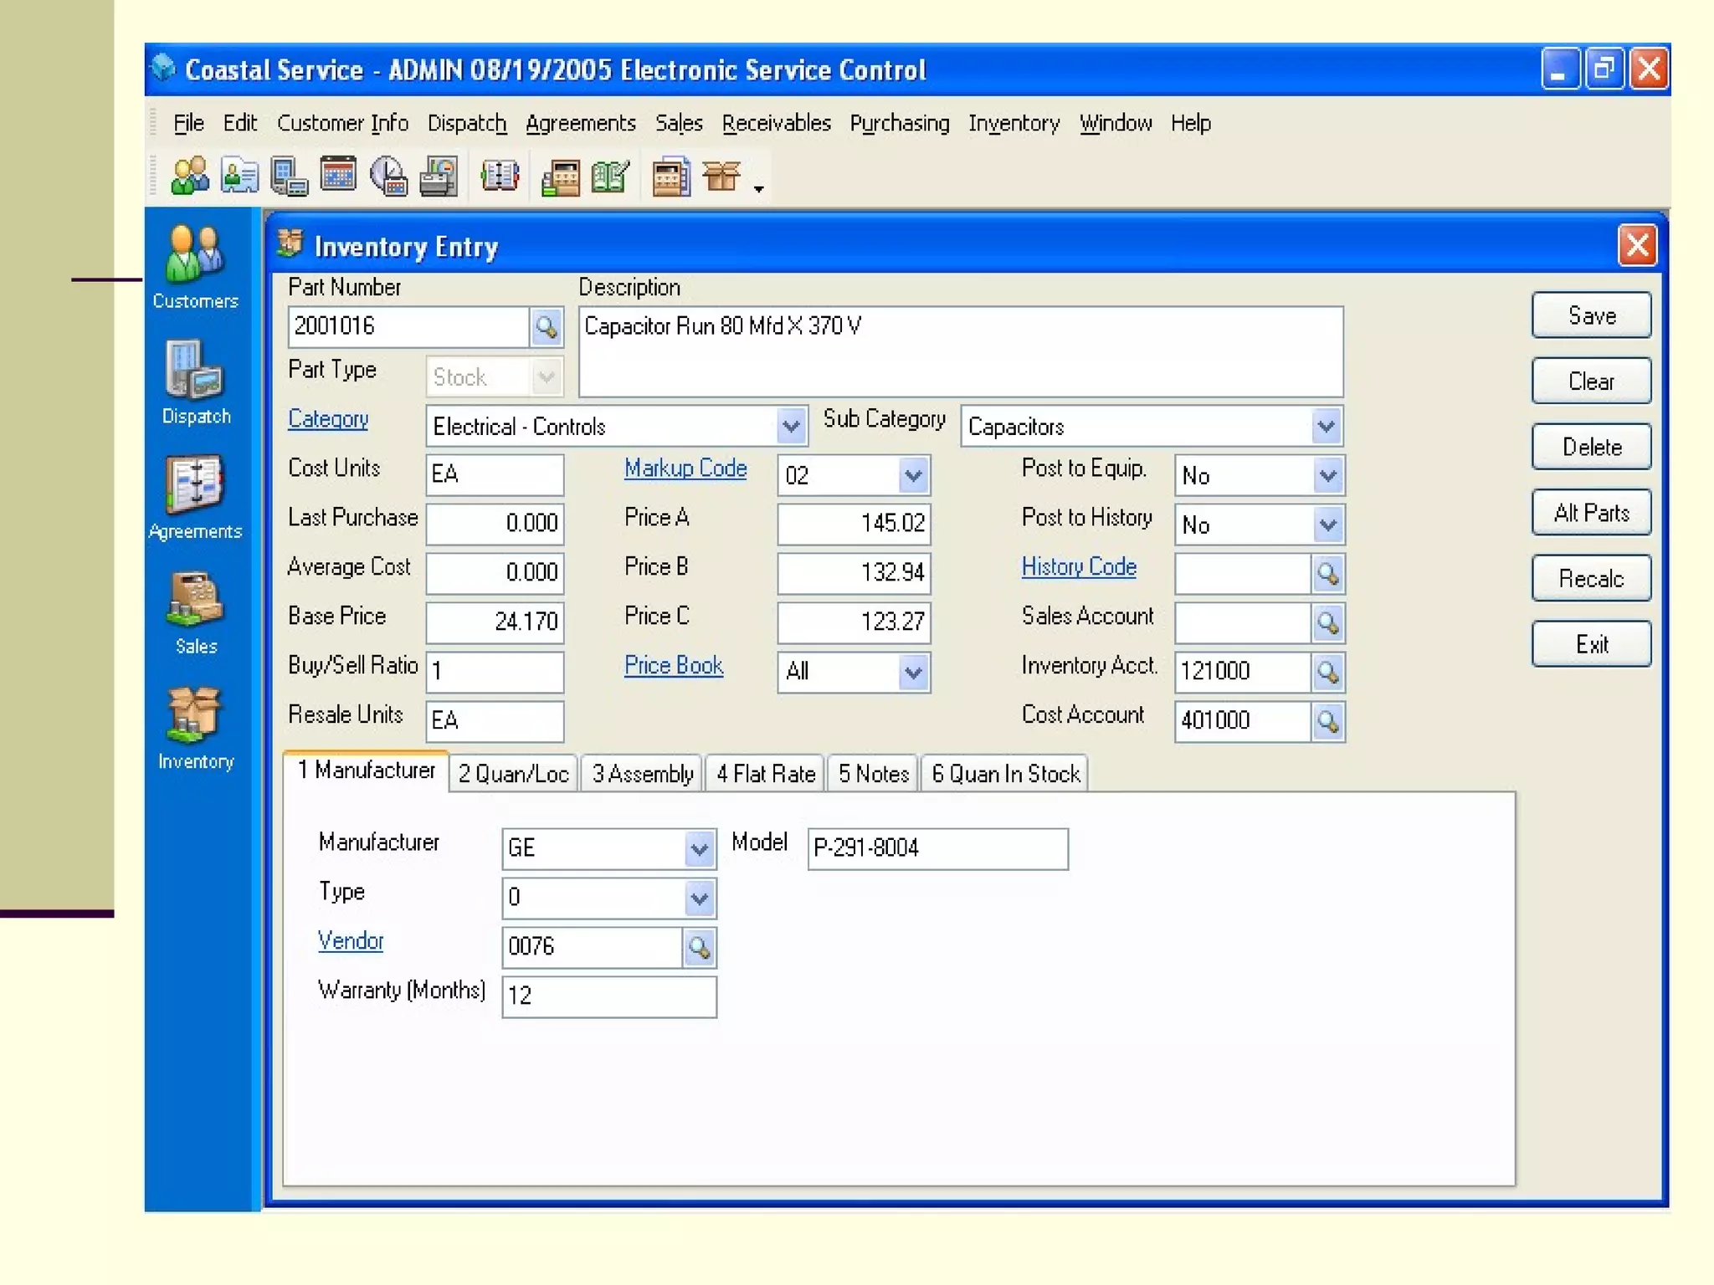Open the Markup Code dropdown

tap(913, 476)
